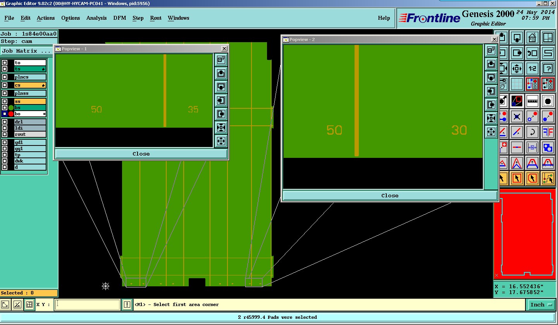Click the curved arrow rotate icon
558x325 pixels.
coord(532,132)
